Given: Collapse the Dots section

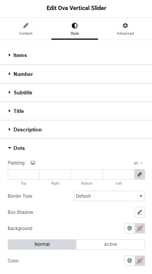Looking at the screenshot, I should [x=76, y=148].
